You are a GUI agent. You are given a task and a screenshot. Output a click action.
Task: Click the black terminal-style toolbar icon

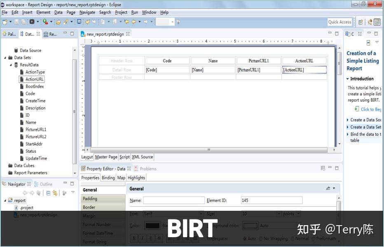click(x=32, y=22)
